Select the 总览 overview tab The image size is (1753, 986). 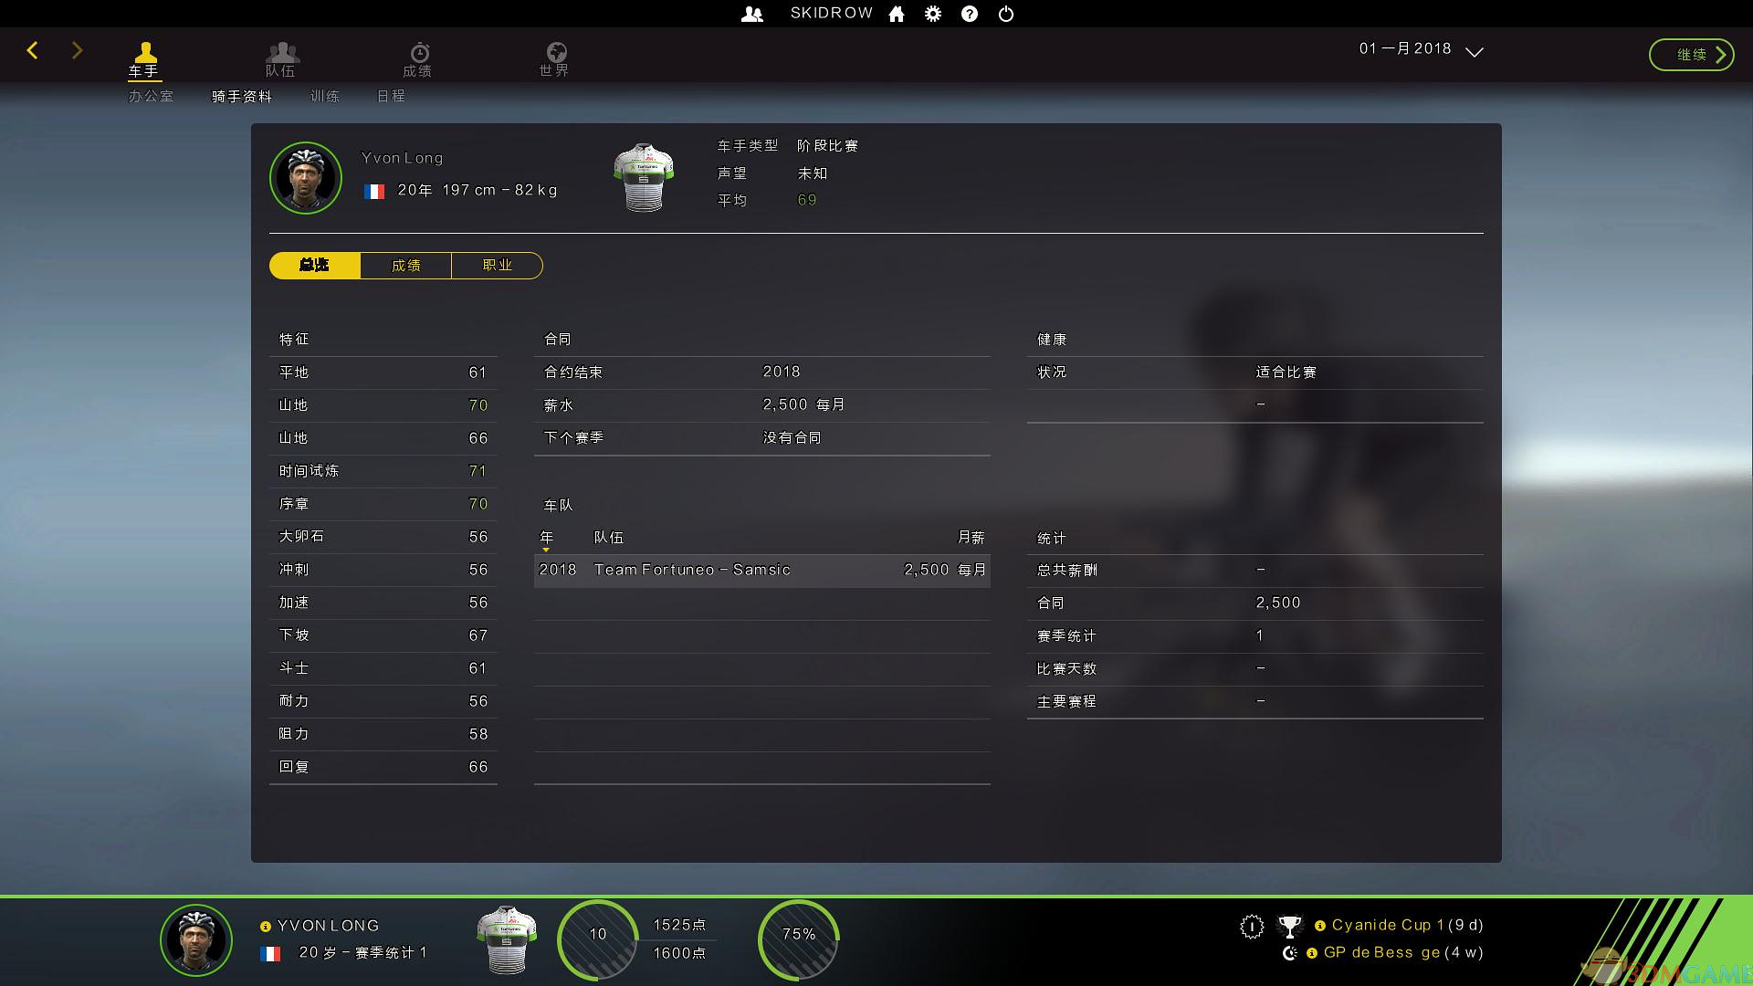click(x=314, y=266)
